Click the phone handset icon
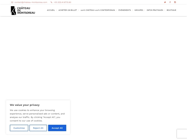The image size is (187, 140). [x=51, y=2]
